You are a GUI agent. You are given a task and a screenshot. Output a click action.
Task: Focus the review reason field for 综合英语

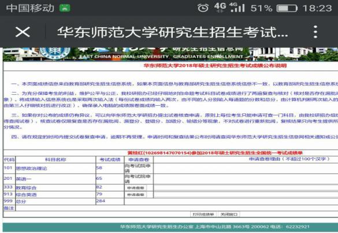(x=246, y=195)
